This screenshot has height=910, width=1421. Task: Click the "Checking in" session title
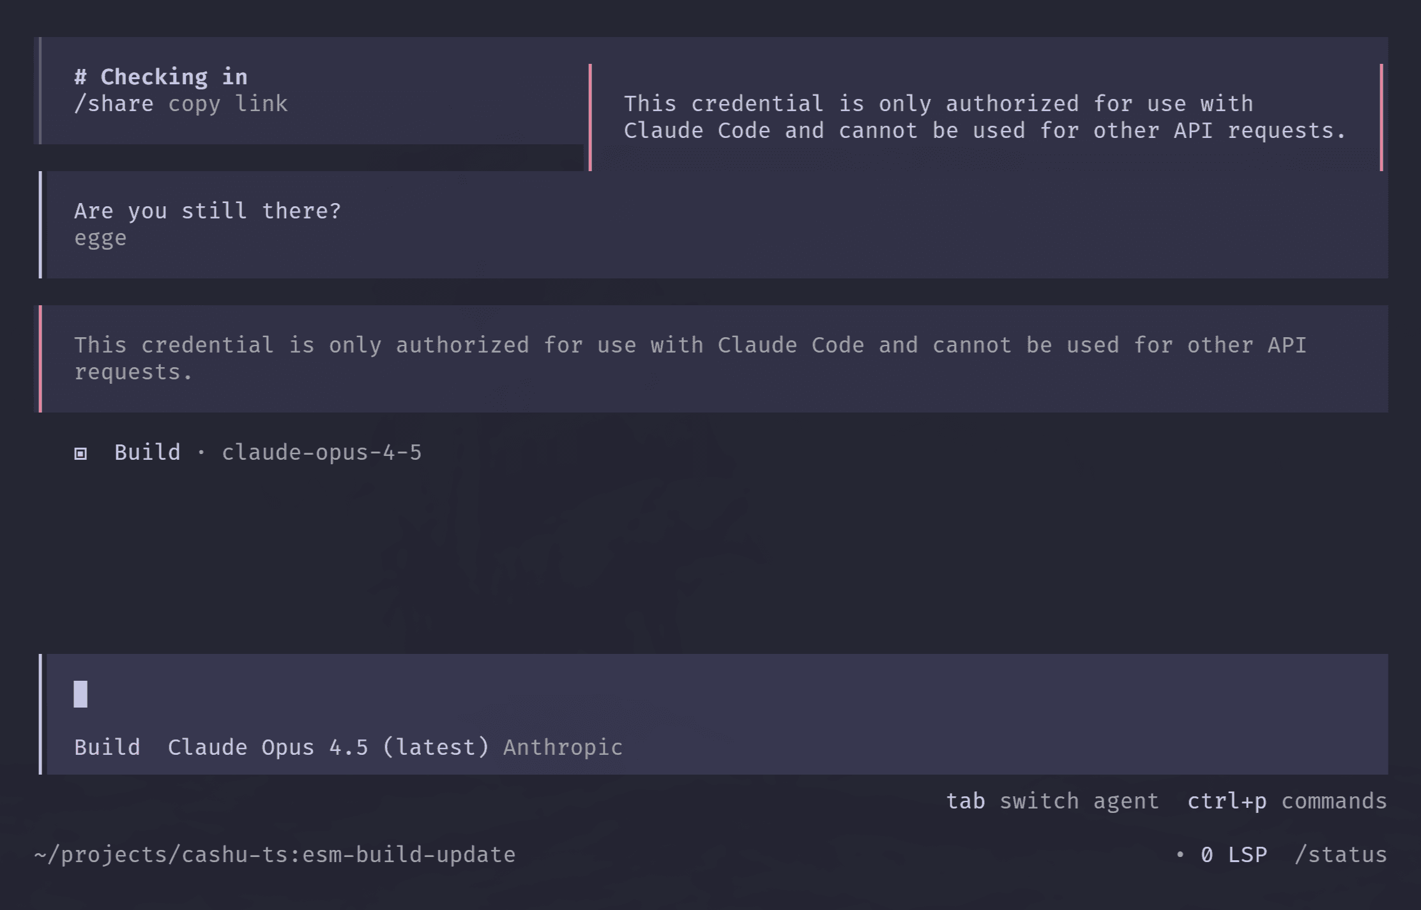[160, 77]
